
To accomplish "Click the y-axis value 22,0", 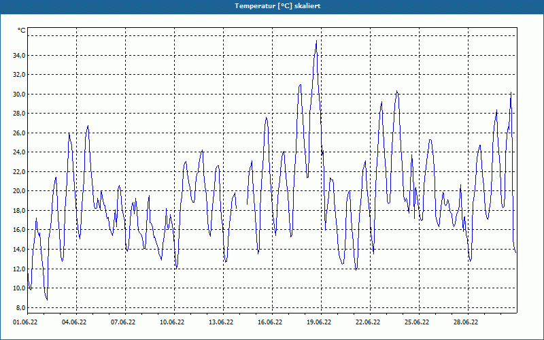I will point(18,171).
